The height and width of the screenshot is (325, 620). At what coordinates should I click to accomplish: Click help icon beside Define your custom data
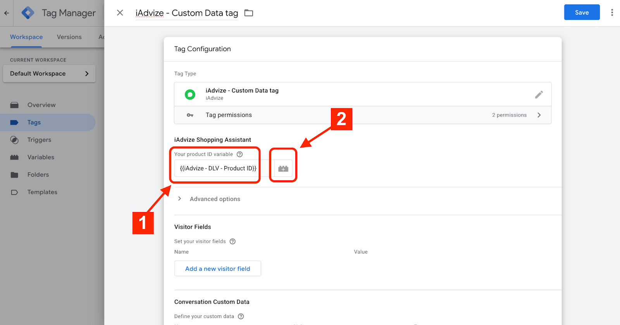pos(241,316)
